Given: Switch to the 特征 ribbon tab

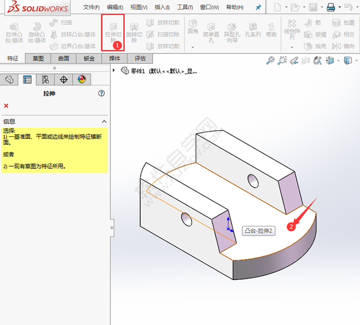Looking at the screenshot, I should pos(13,58).
